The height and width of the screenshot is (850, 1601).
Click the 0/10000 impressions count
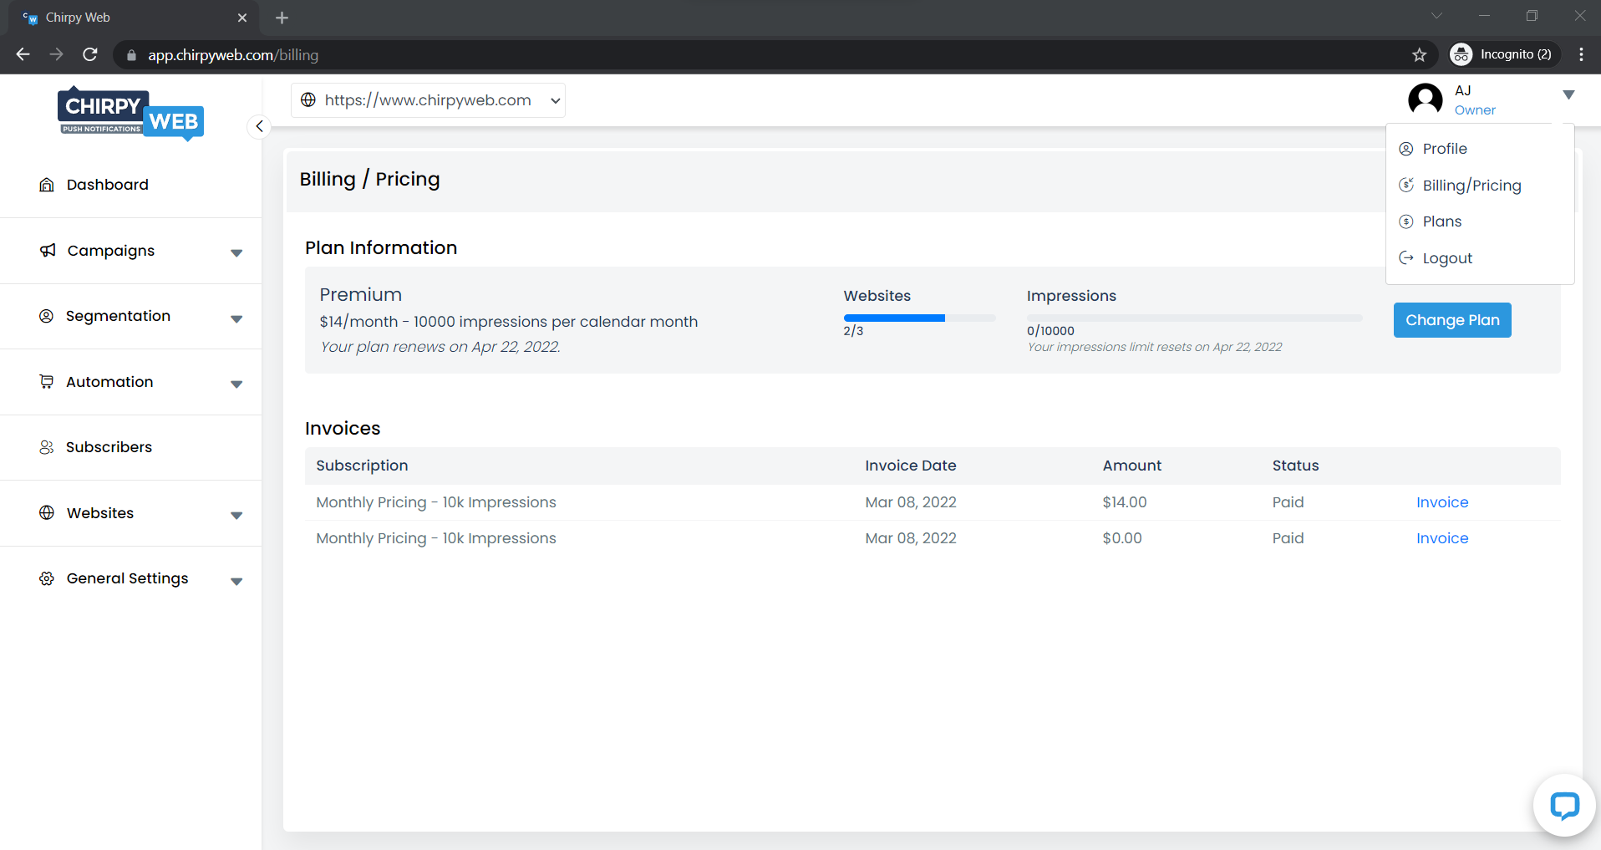pos(1050,331)
